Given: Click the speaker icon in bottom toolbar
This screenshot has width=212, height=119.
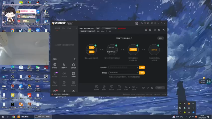Looking at the screenshot, I should pyautogui.click(x=134, y=87).
